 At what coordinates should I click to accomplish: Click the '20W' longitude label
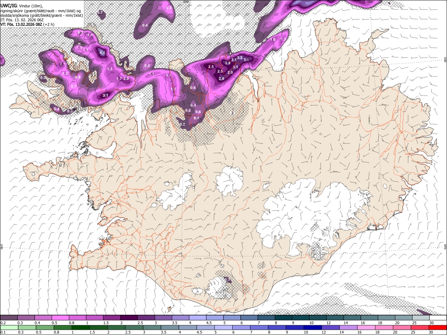(x=186, y=2)
